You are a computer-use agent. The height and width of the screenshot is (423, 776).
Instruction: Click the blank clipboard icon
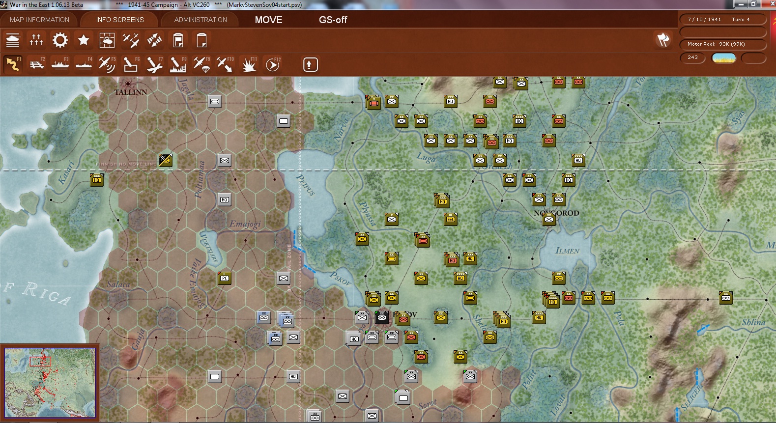(201, 40)
